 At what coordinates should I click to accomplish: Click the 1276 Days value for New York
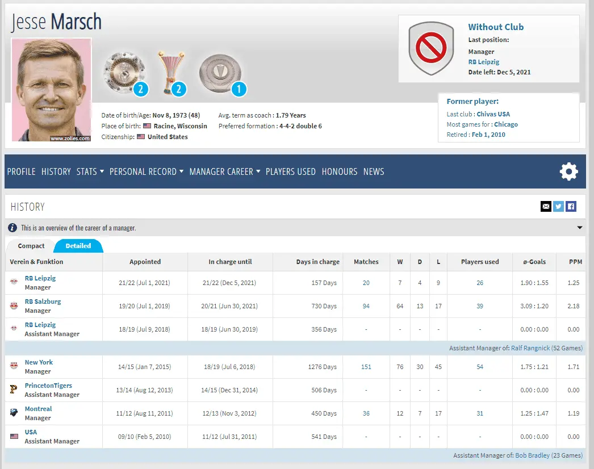tap(322, 367)
